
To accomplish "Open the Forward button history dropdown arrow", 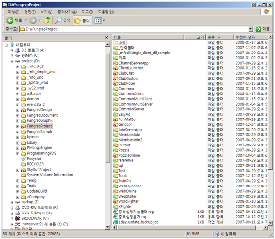I will [x=40, y=20].
